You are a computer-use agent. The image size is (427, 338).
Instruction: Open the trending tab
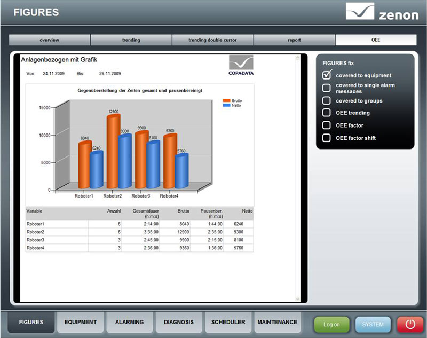coord(131,40)
